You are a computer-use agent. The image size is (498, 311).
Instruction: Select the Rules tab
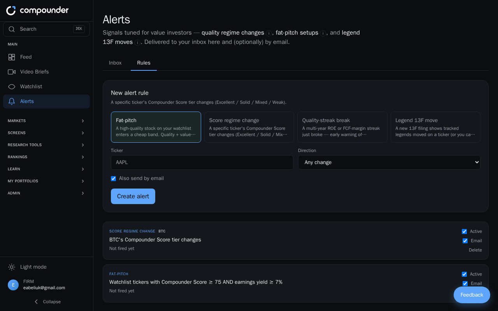144,63
